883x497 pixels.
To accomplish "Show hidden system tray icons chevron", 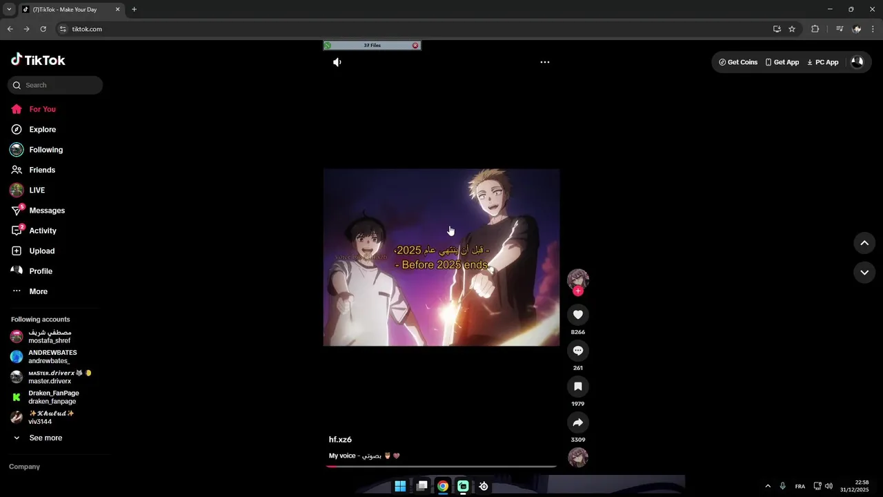I will pyautogui.click(x=768, y=486).
